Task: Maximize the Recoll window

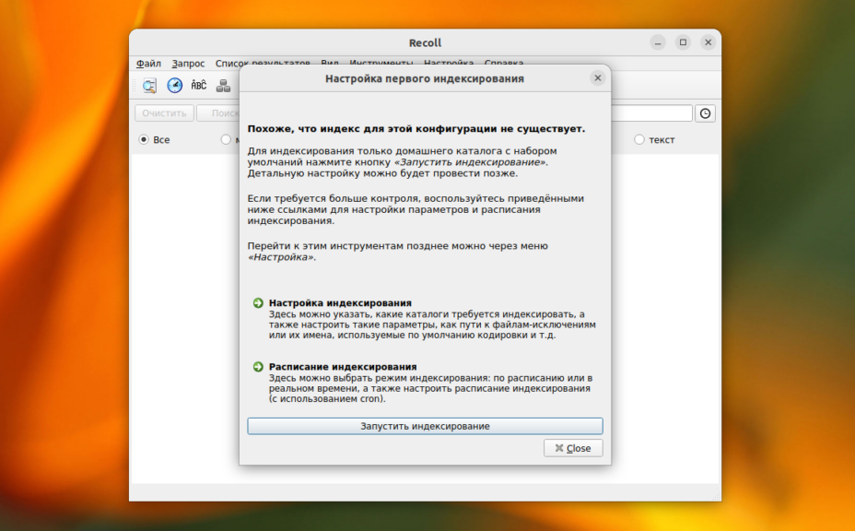Action: click(x=683, y=42)
